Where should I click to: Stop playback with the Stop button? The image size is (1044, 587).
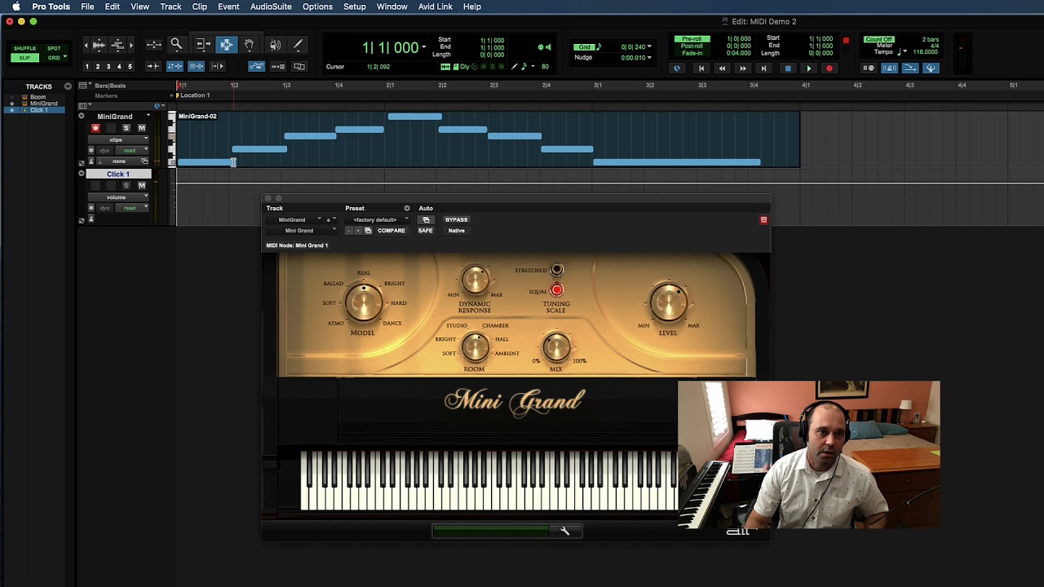[788, 68]
